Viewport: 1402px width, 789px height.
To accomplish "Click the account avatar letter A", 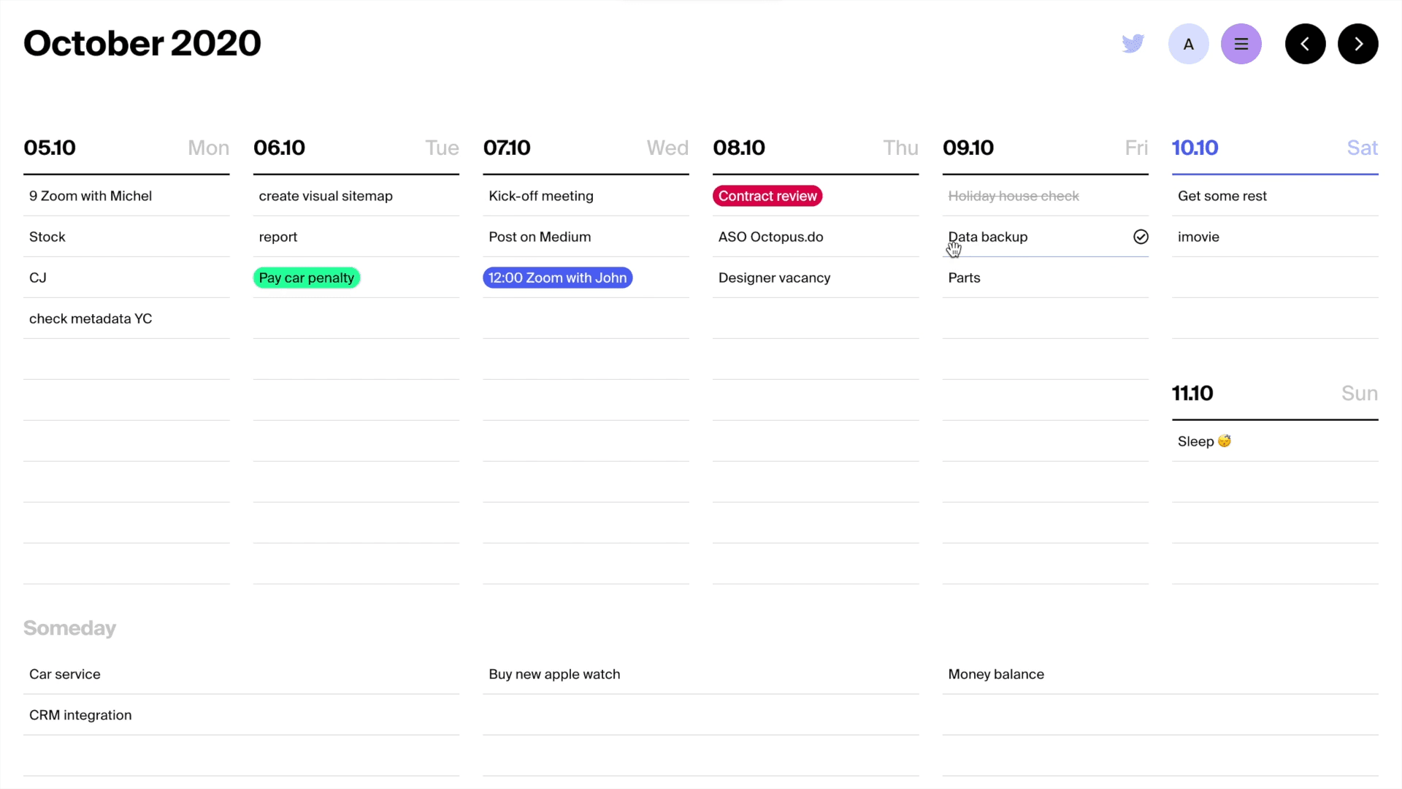I will [1188, 44].
